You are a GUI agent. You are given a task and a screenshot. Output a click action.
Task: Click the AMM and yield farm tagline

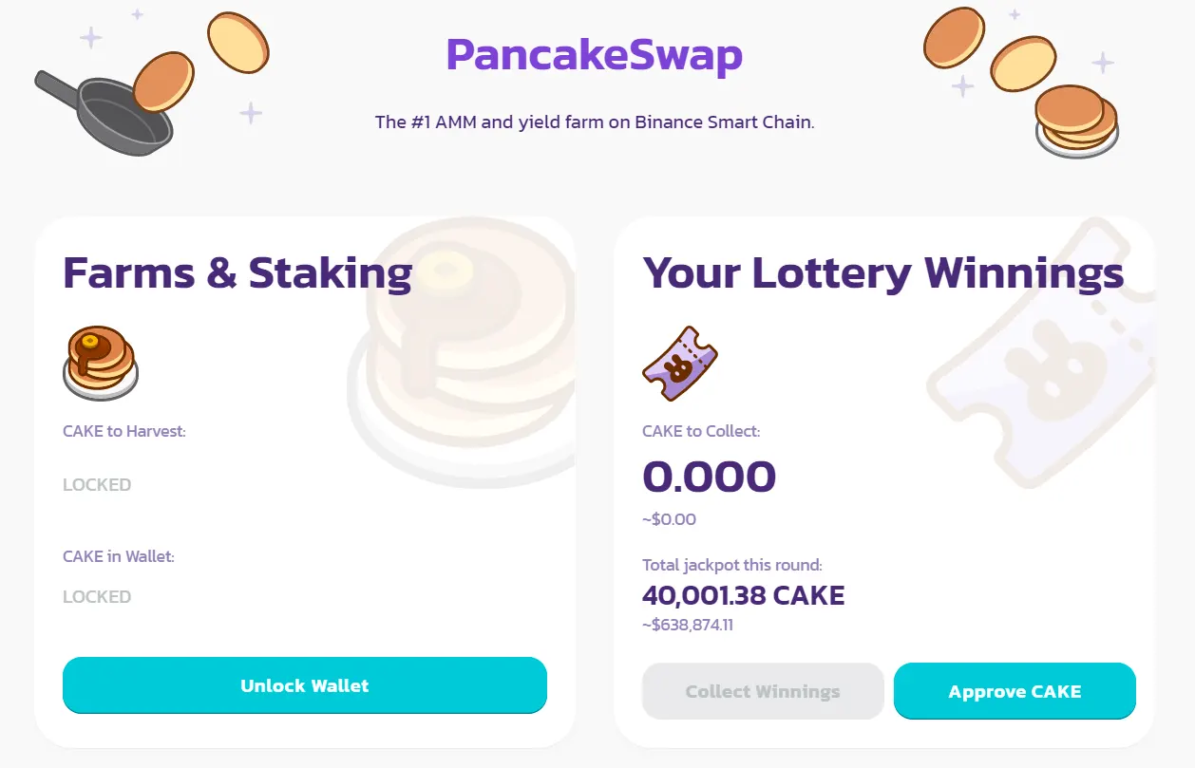click(595, 122)
